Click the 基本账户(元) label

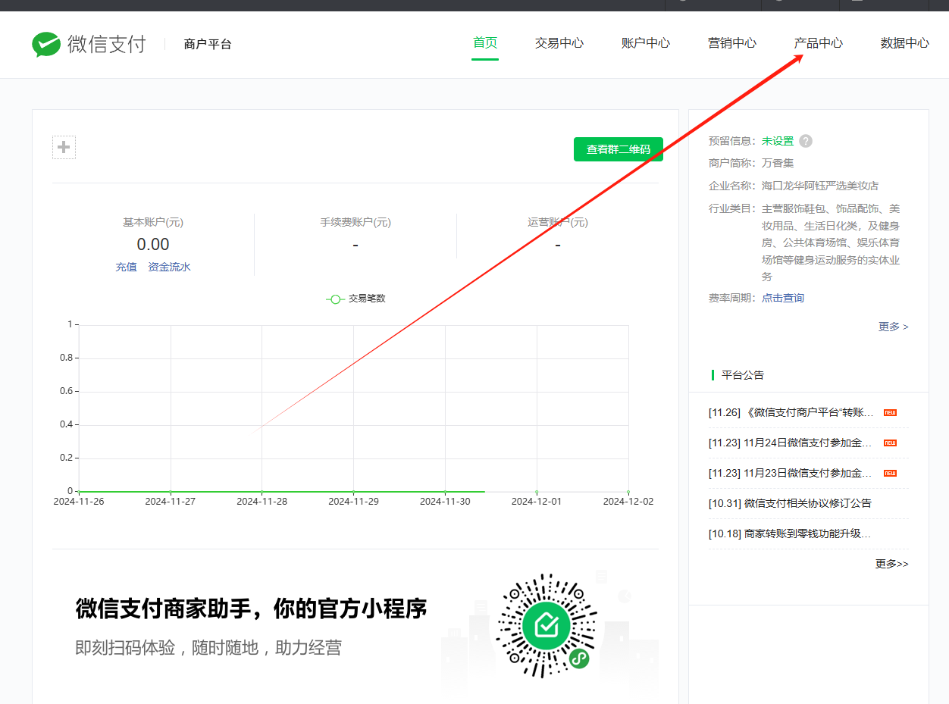tap(153, 222)
